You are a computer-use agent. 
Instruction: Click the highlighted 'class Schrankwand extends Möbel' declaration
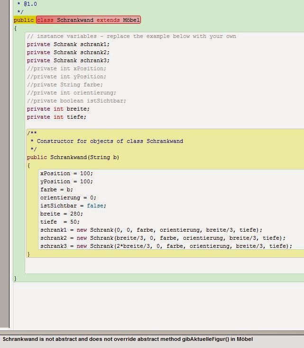(x=89, y=20)
